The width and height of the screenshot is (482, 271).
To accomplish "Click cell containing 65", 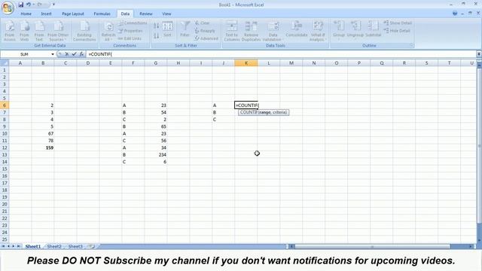I will [156, 126].
